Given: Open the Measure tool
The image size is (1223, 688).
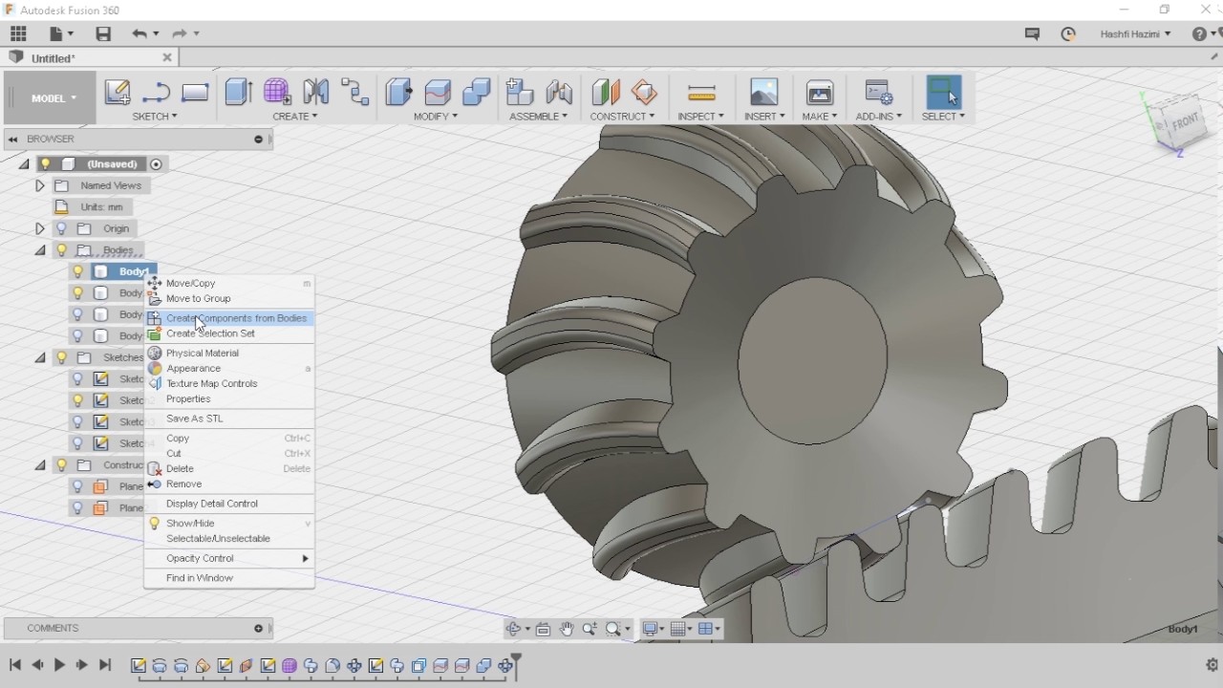Looking at the screenshot, I should pos(701,92).
